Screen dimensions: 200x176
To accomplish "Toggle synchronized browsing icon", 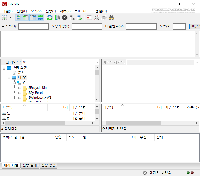I will click(x=104, y=18).
